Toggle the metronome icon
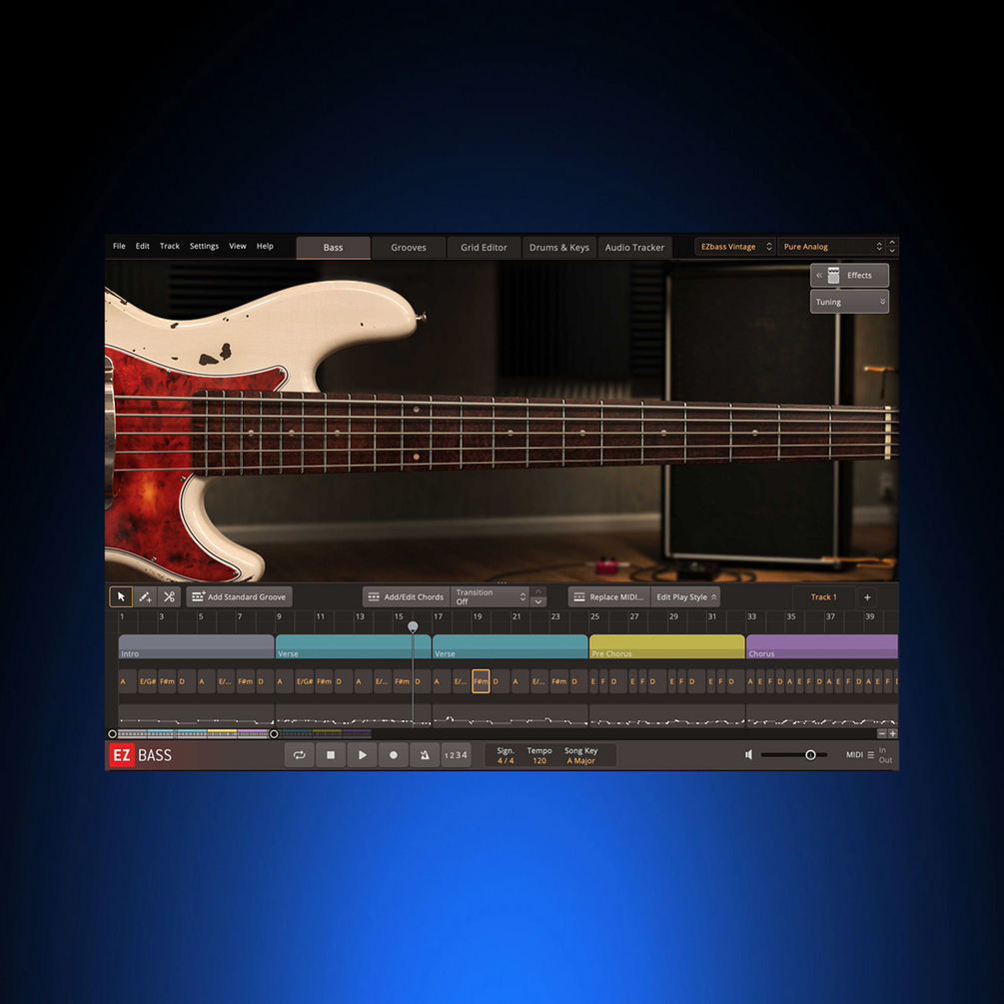This screenshot has width=1004, height=1004. [424, 755]
